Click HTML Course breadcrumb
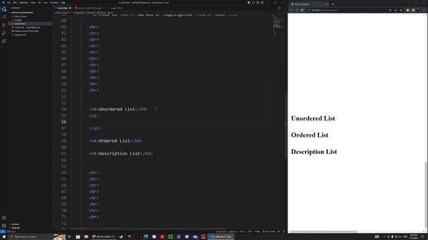The width and height of the screenshot is (428, 240). point(61,13)
